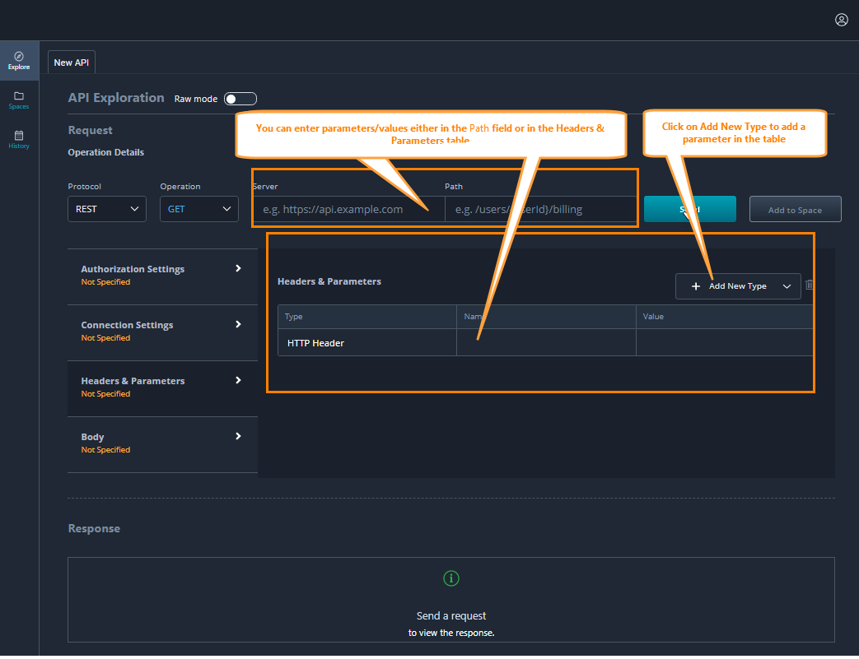Delete the header row using the trash icon

tap(809, 285)
